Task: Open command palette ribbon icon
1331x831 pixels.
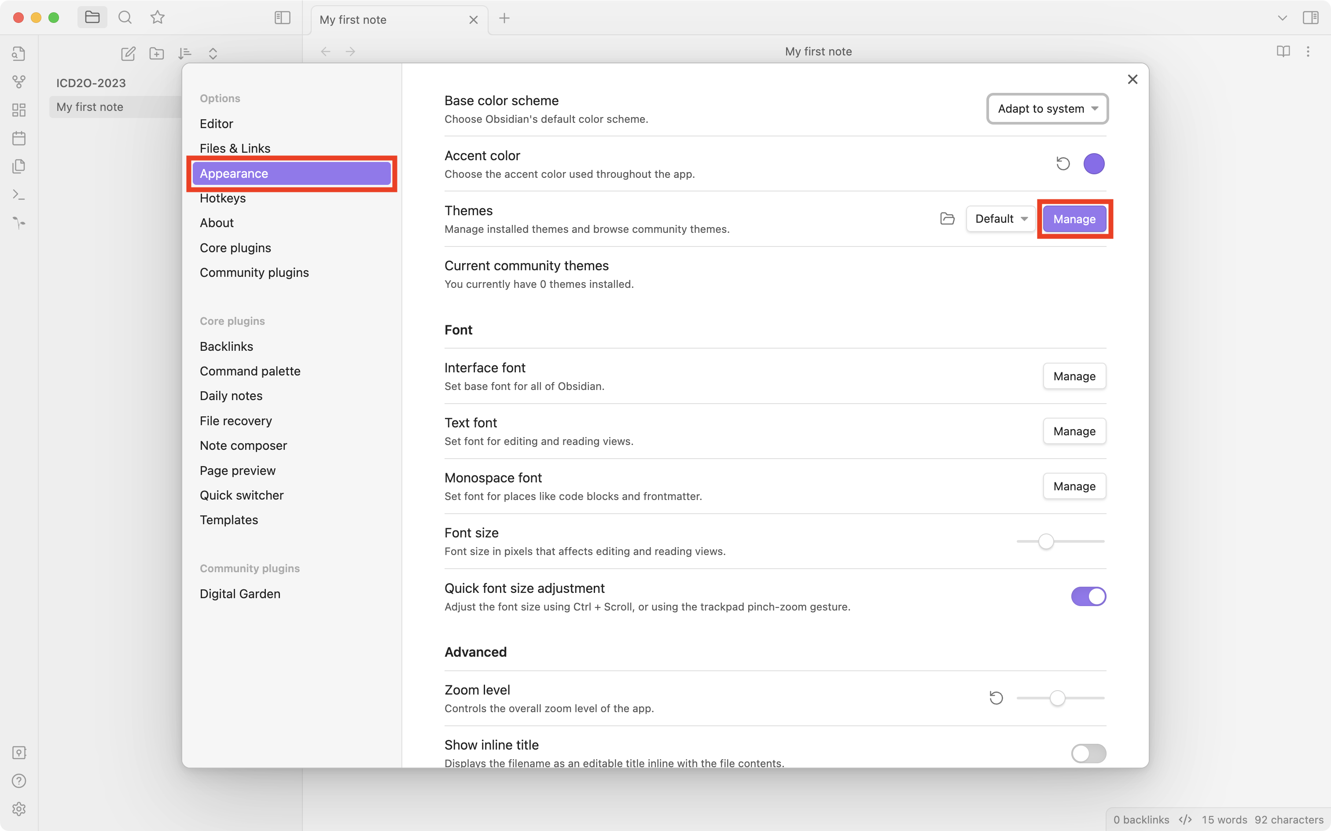Action: 19,195
